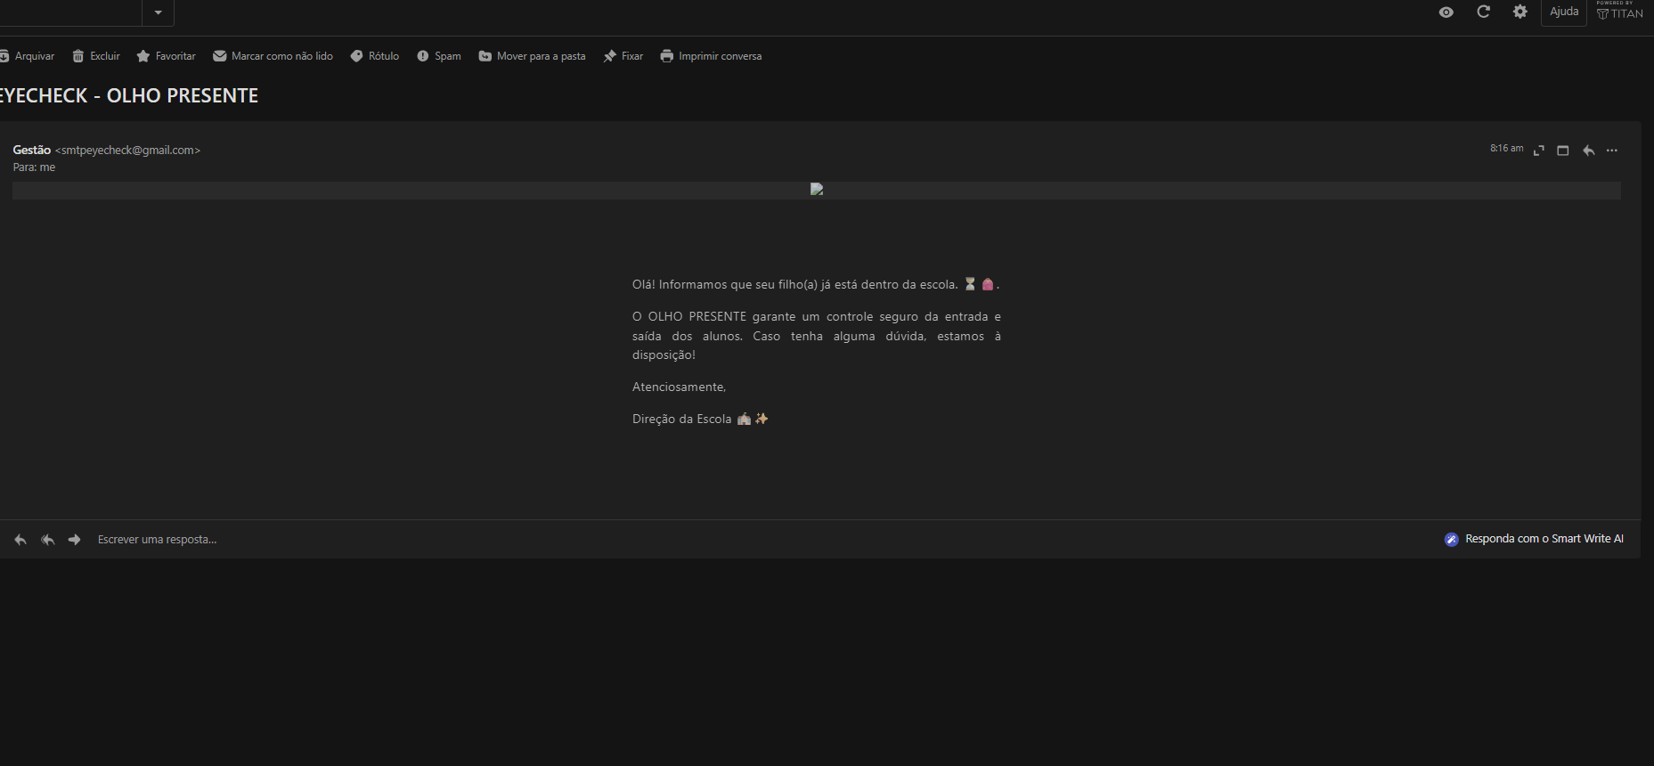This screenshot has width=1654, height=766.
Task: Click the forward arrow in the reply bar
Action: pyautogui.click(x=75, y=540)
